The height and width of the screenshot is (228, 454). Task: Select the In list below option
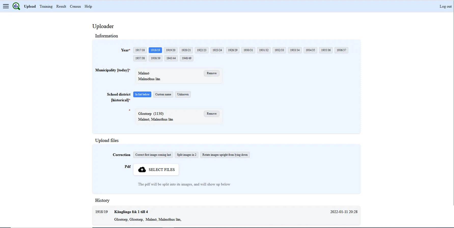[142, 95]
